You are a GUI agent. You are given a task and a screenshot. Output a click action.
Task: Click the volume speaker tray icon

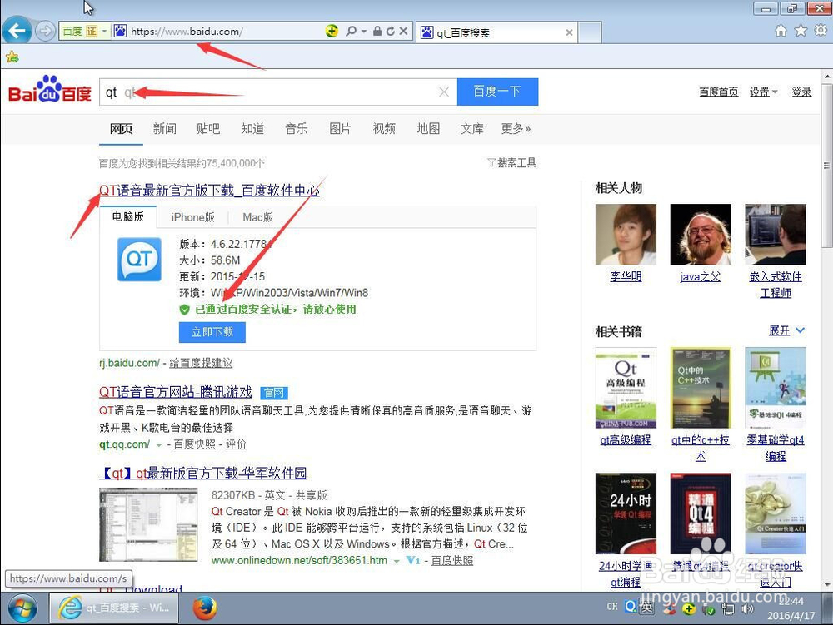coord(747,608)
